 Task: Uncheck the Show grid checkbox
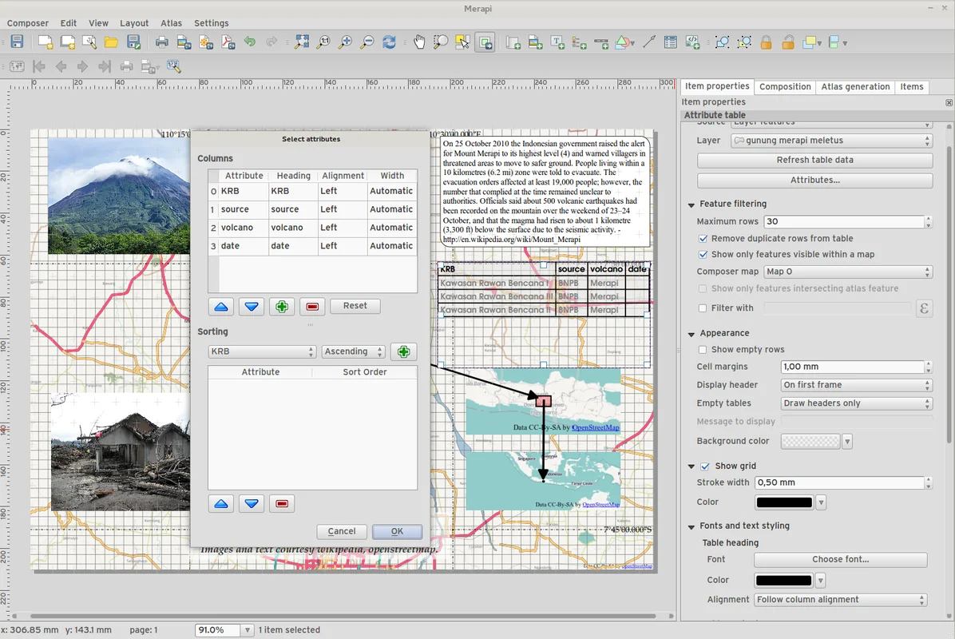pyautogui.click(x=704, y=466)
